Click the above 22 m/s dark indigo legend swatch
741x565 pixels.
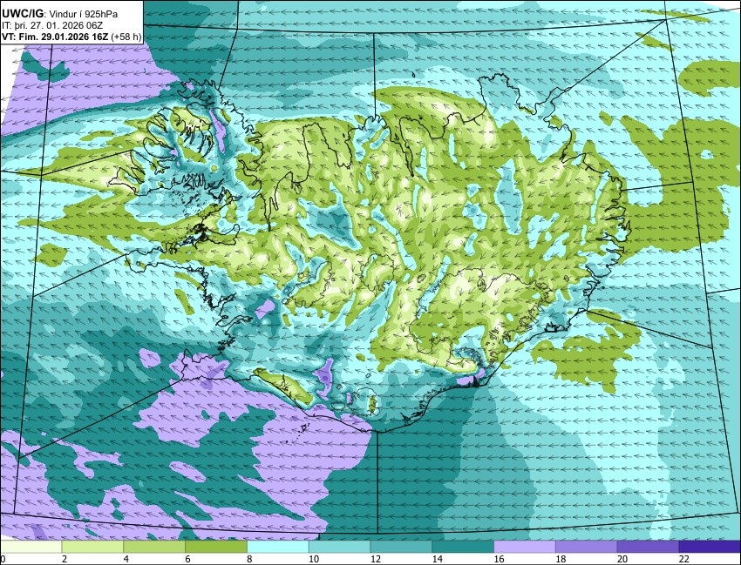(710, 547)
